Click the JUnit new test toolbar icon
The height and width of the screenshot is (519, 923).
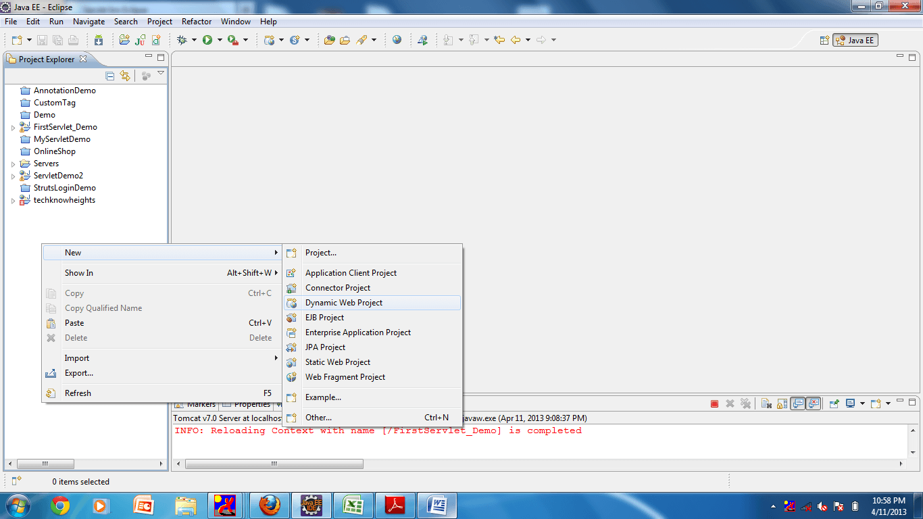pos(141,40)
